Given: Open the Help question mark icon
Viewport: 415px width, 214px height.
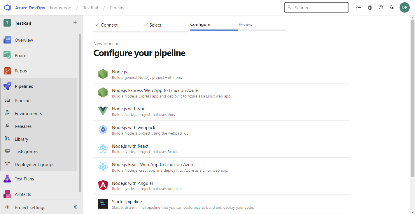Looking at the screenshot, I should point(381,8).
